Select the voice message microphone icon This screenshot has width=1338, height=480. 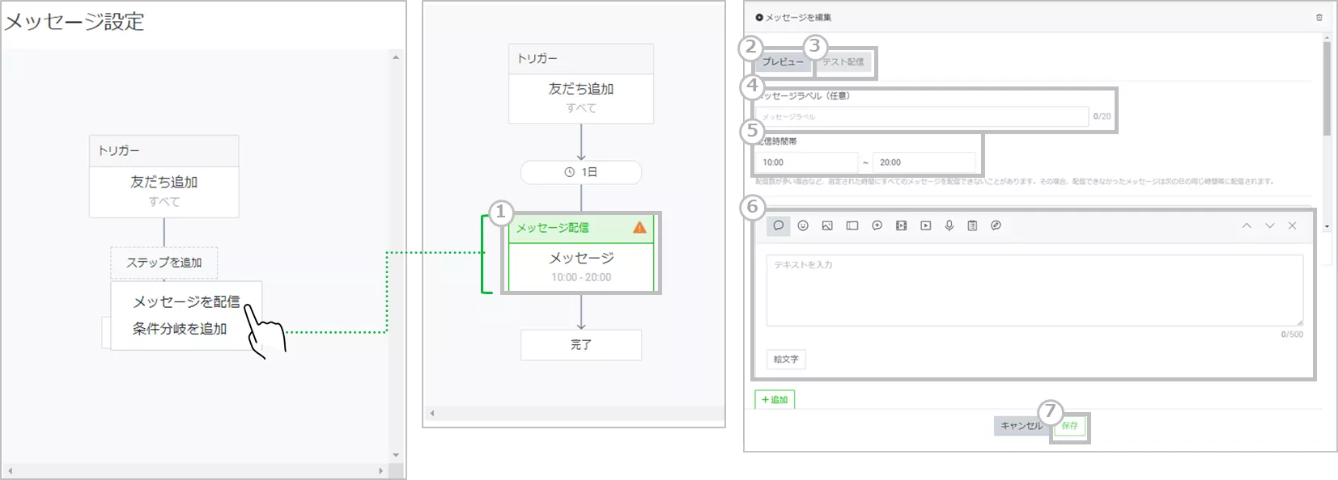tap(949, 225)
